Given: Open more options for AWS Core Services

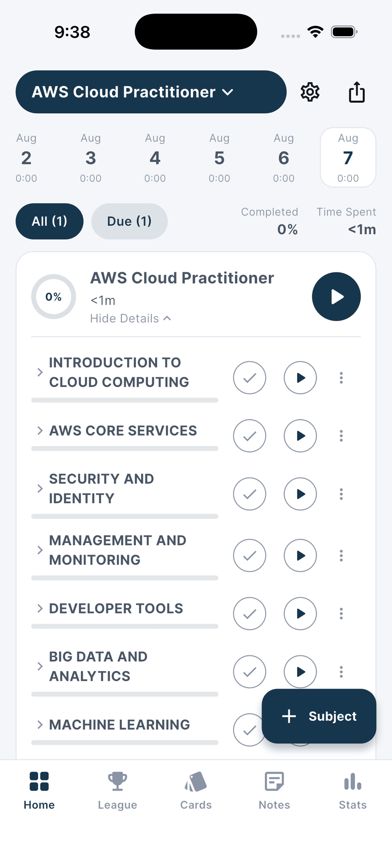Looking at the screenshot, I should (341, 436).
